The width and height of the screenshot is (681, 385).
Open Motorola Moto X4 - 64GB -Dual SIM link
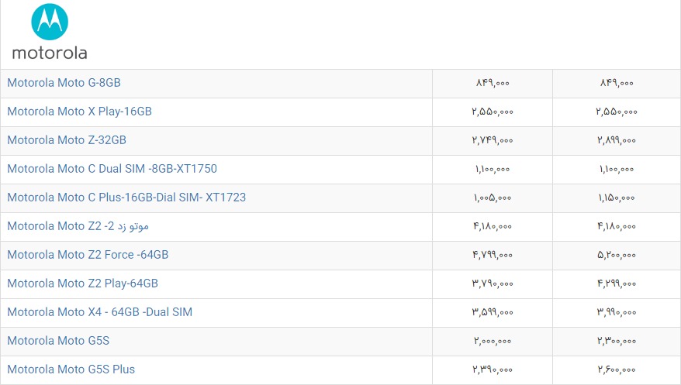100,311
